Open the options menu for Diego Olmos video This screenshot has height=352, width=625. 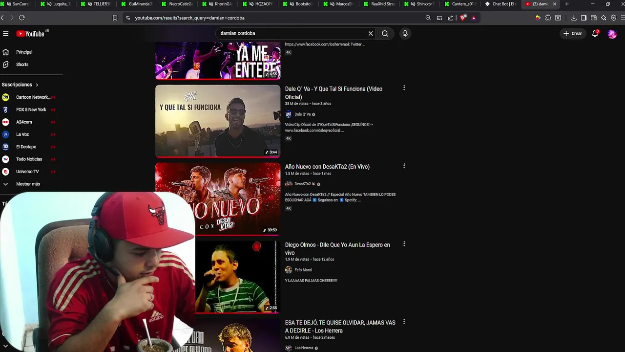[x=404, y=244]
